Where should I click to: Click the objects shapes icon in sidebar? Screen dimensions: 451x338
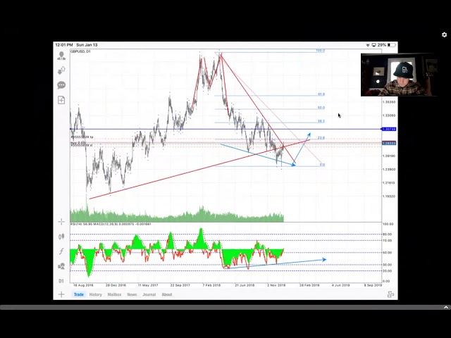[x=61, y=266]
